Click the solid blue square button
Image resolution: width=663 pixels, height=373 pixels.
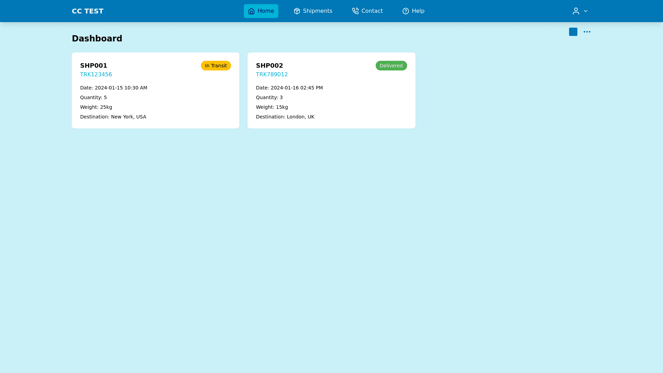573,32
